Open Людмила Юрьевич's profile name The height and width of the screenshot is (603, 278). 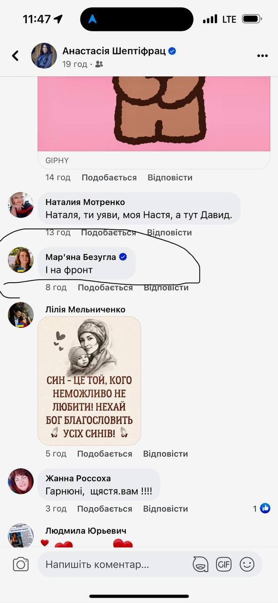click(86, 531)
